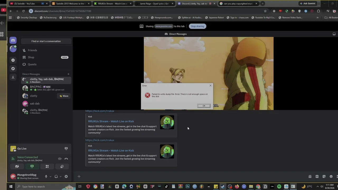Screen dimensions: 338x190
Task: Dismiss the error dialog with OK
Action: (x=204, y=106)
